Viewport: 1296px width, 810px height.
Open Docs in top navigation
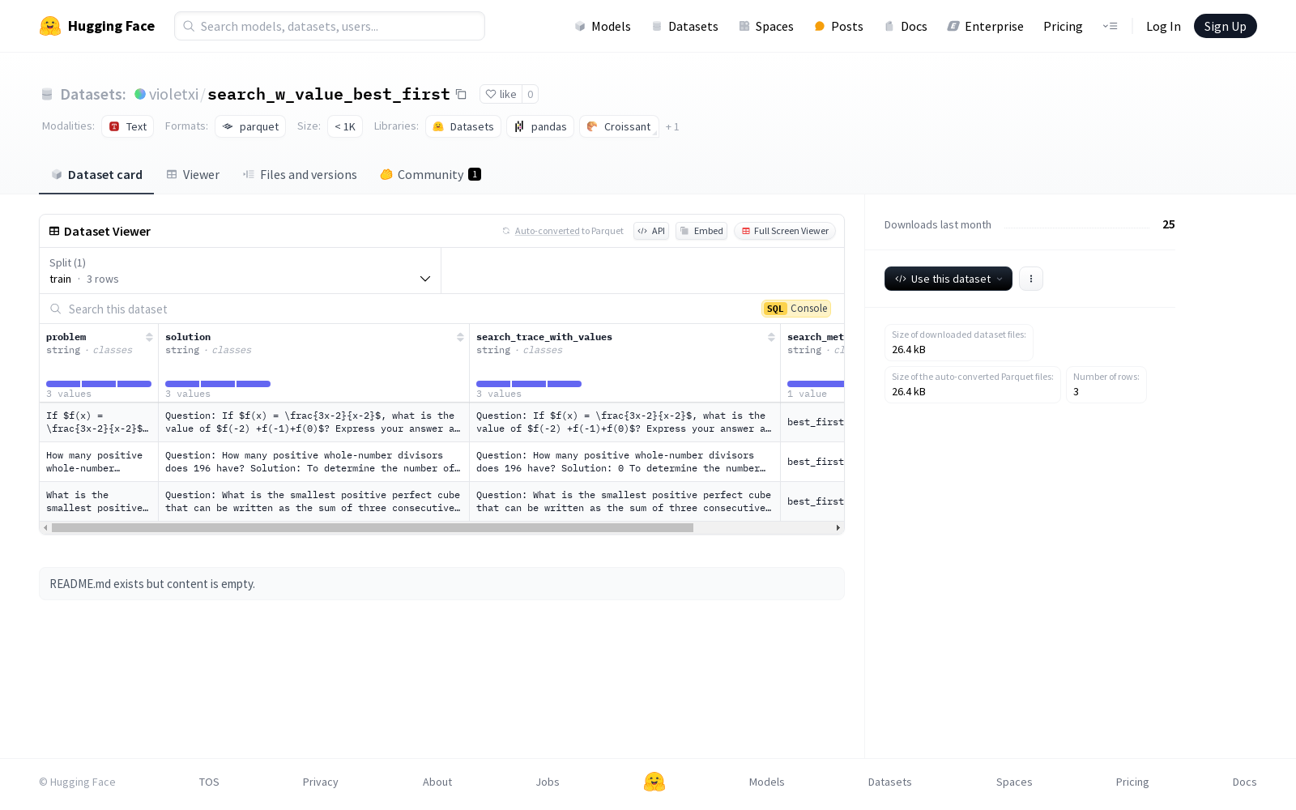[x=906, y=26]
